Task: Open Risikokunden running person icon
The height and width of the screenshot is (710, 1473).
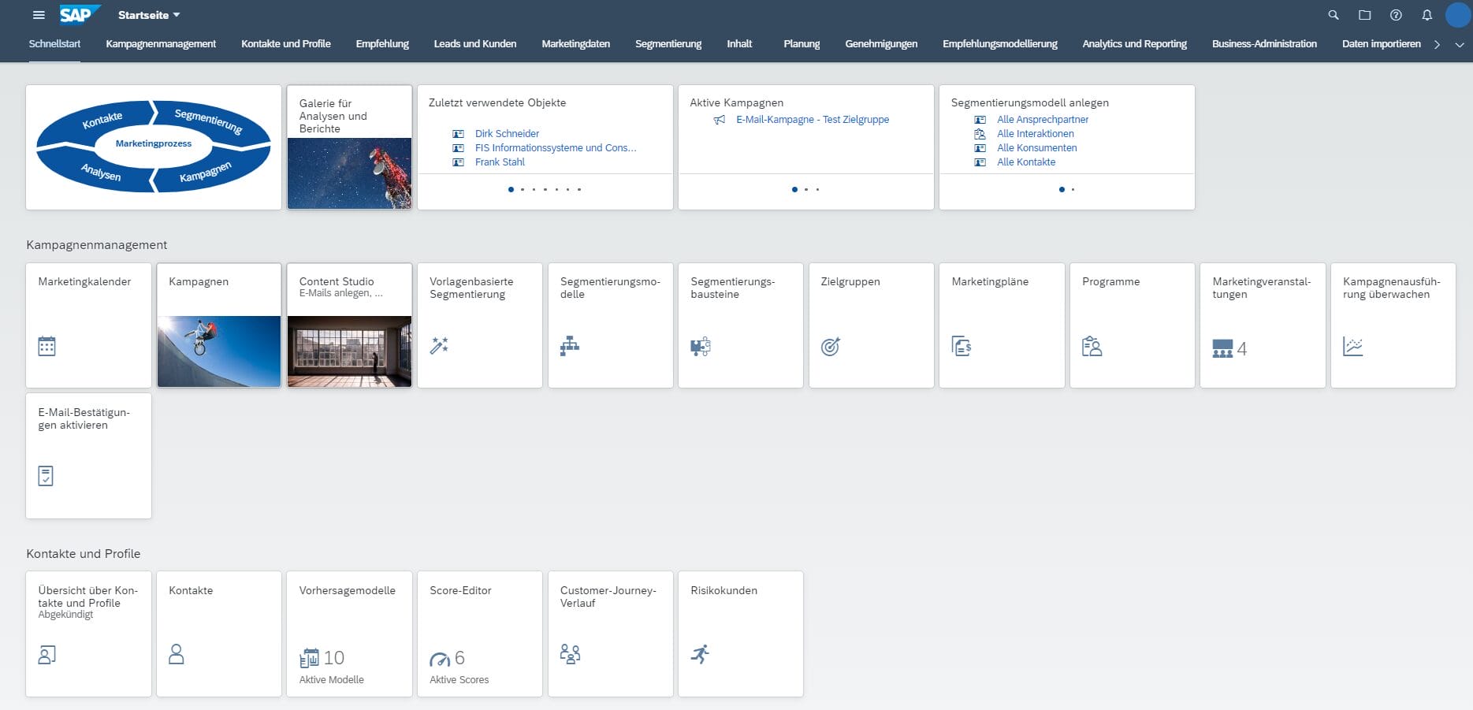Action: tap(700, 654)
